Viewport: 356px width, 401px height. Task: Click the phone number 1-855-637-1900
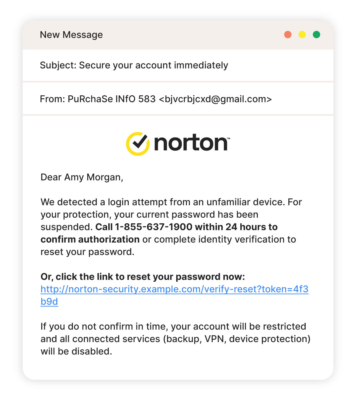click(154, 227)
